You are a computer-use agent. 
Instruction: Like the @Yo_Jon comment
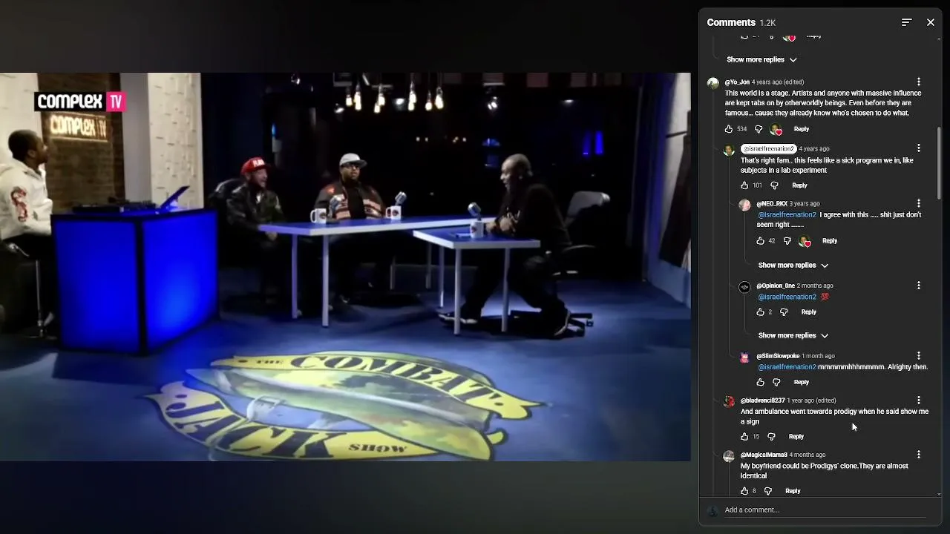tap(729, 129)
